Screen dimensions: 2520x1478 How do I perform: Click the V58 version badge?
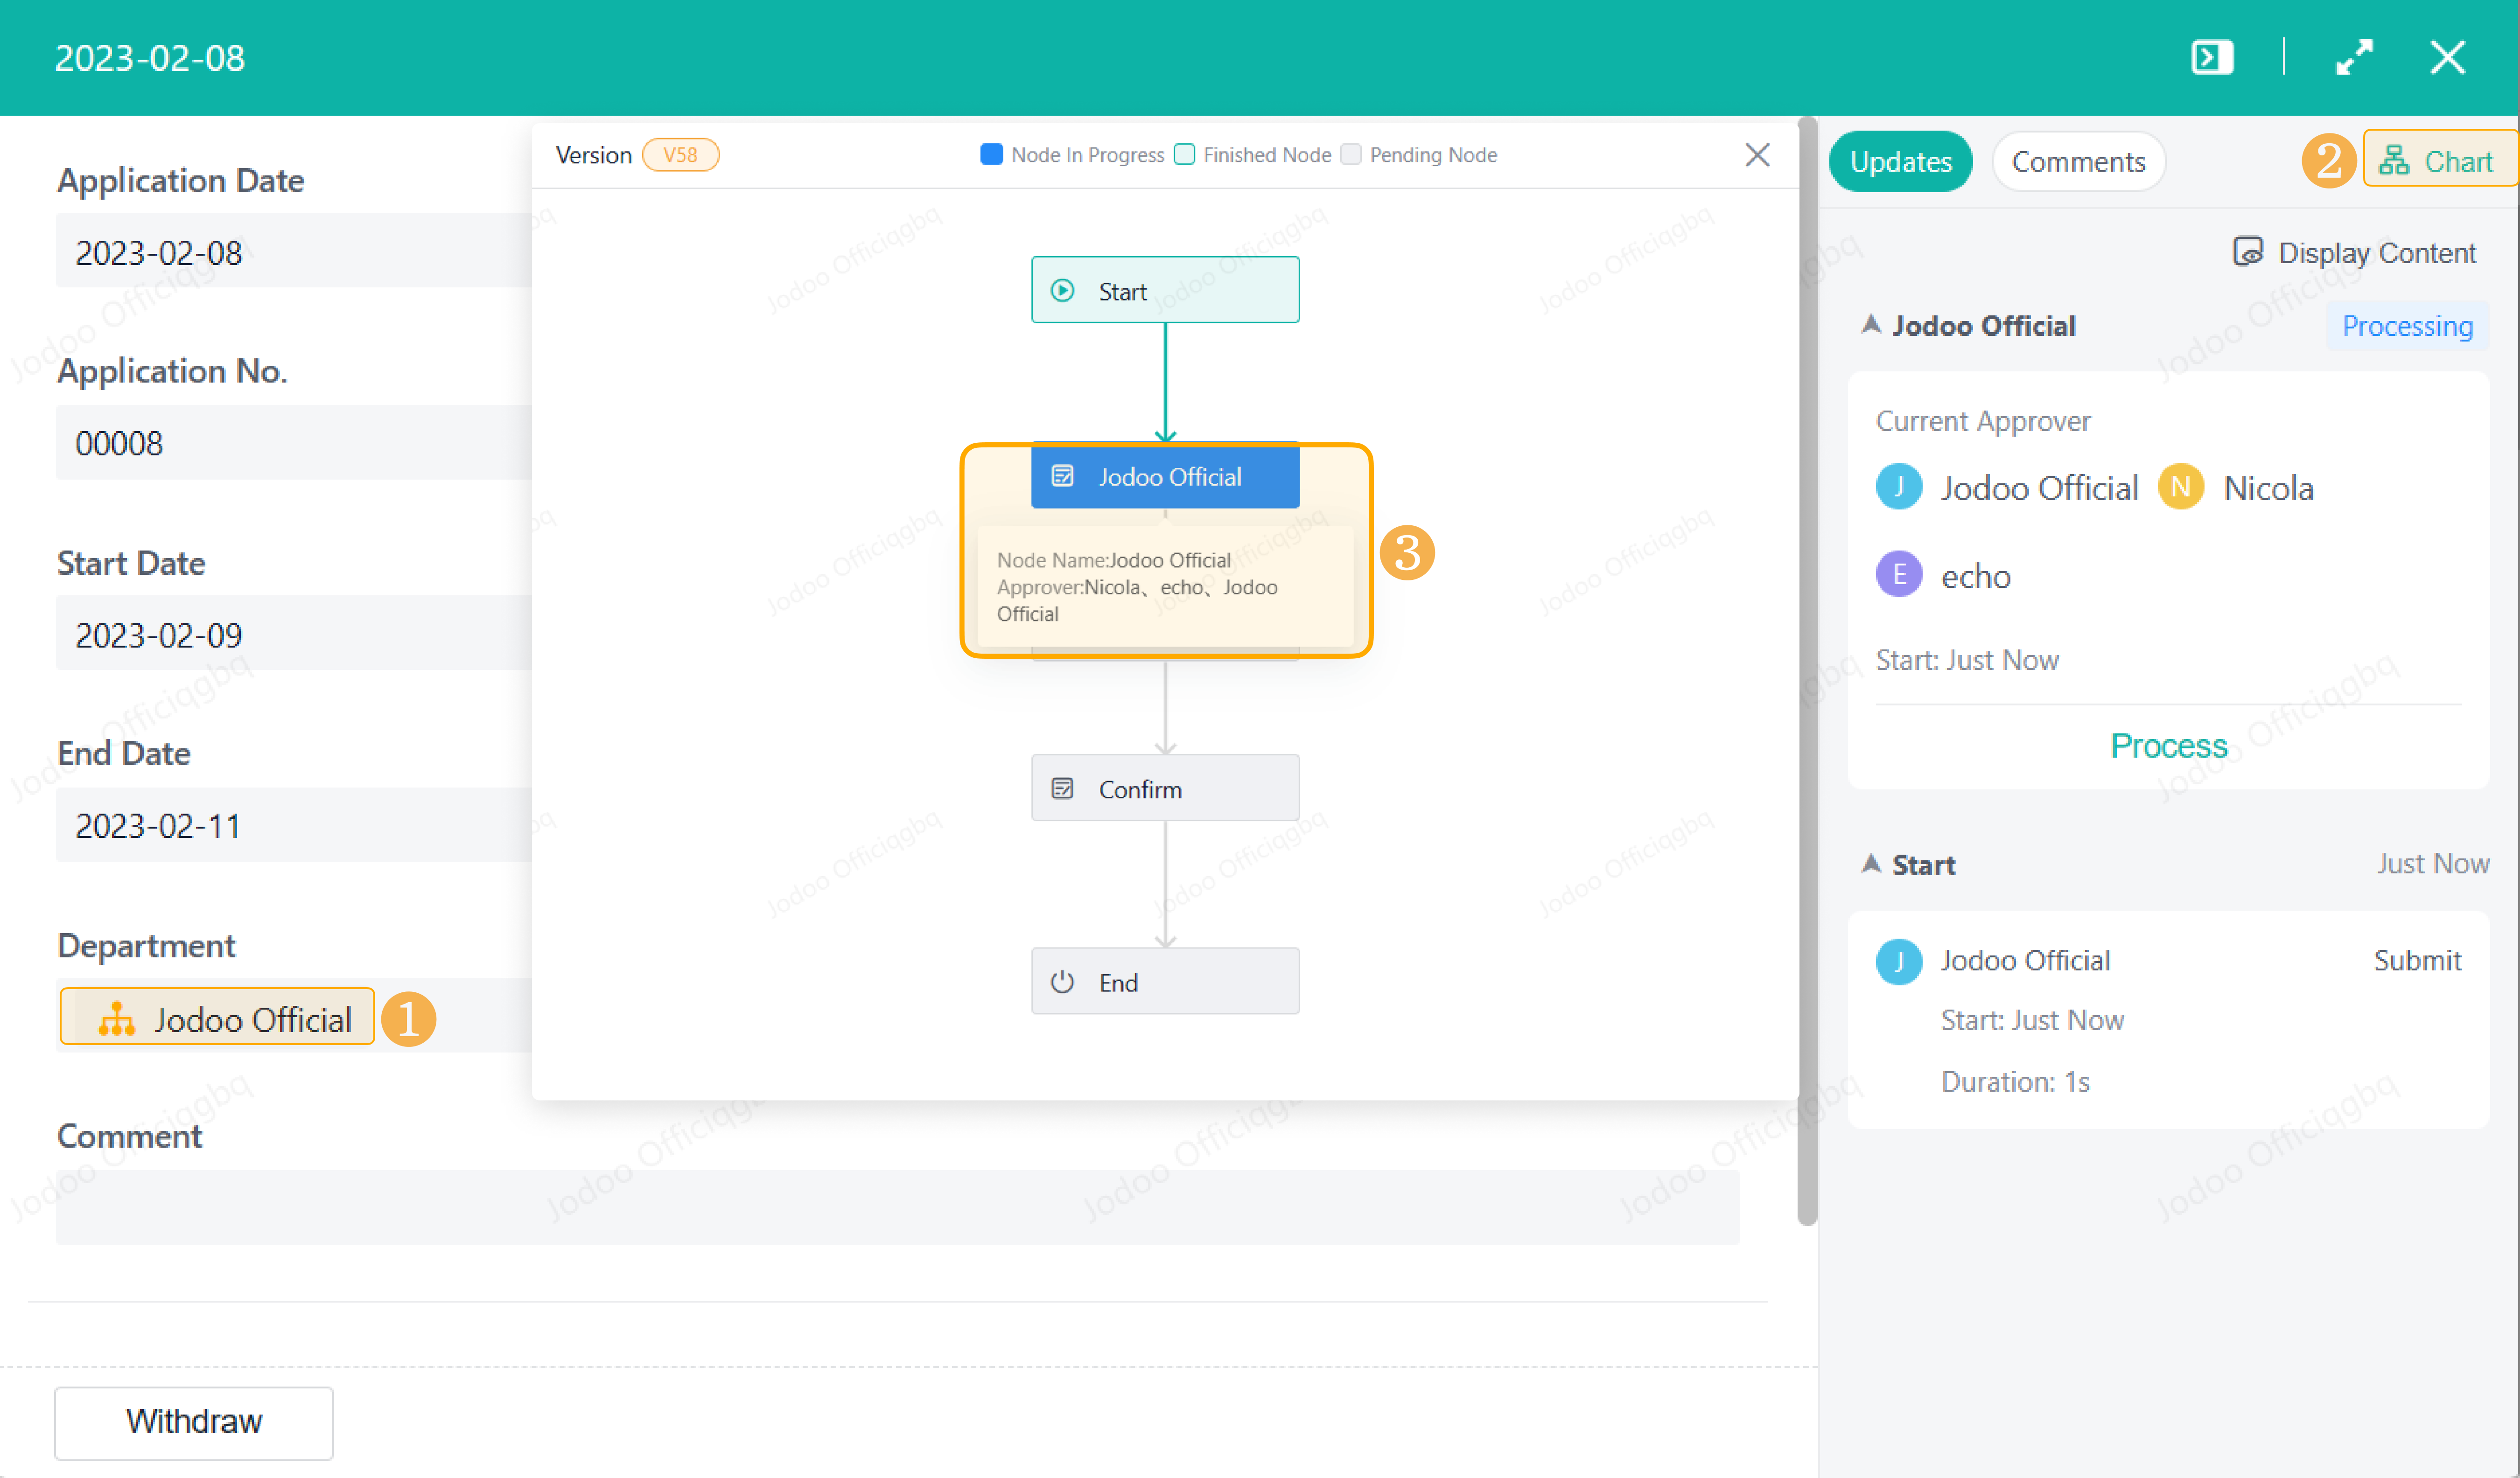pos(680,154)
